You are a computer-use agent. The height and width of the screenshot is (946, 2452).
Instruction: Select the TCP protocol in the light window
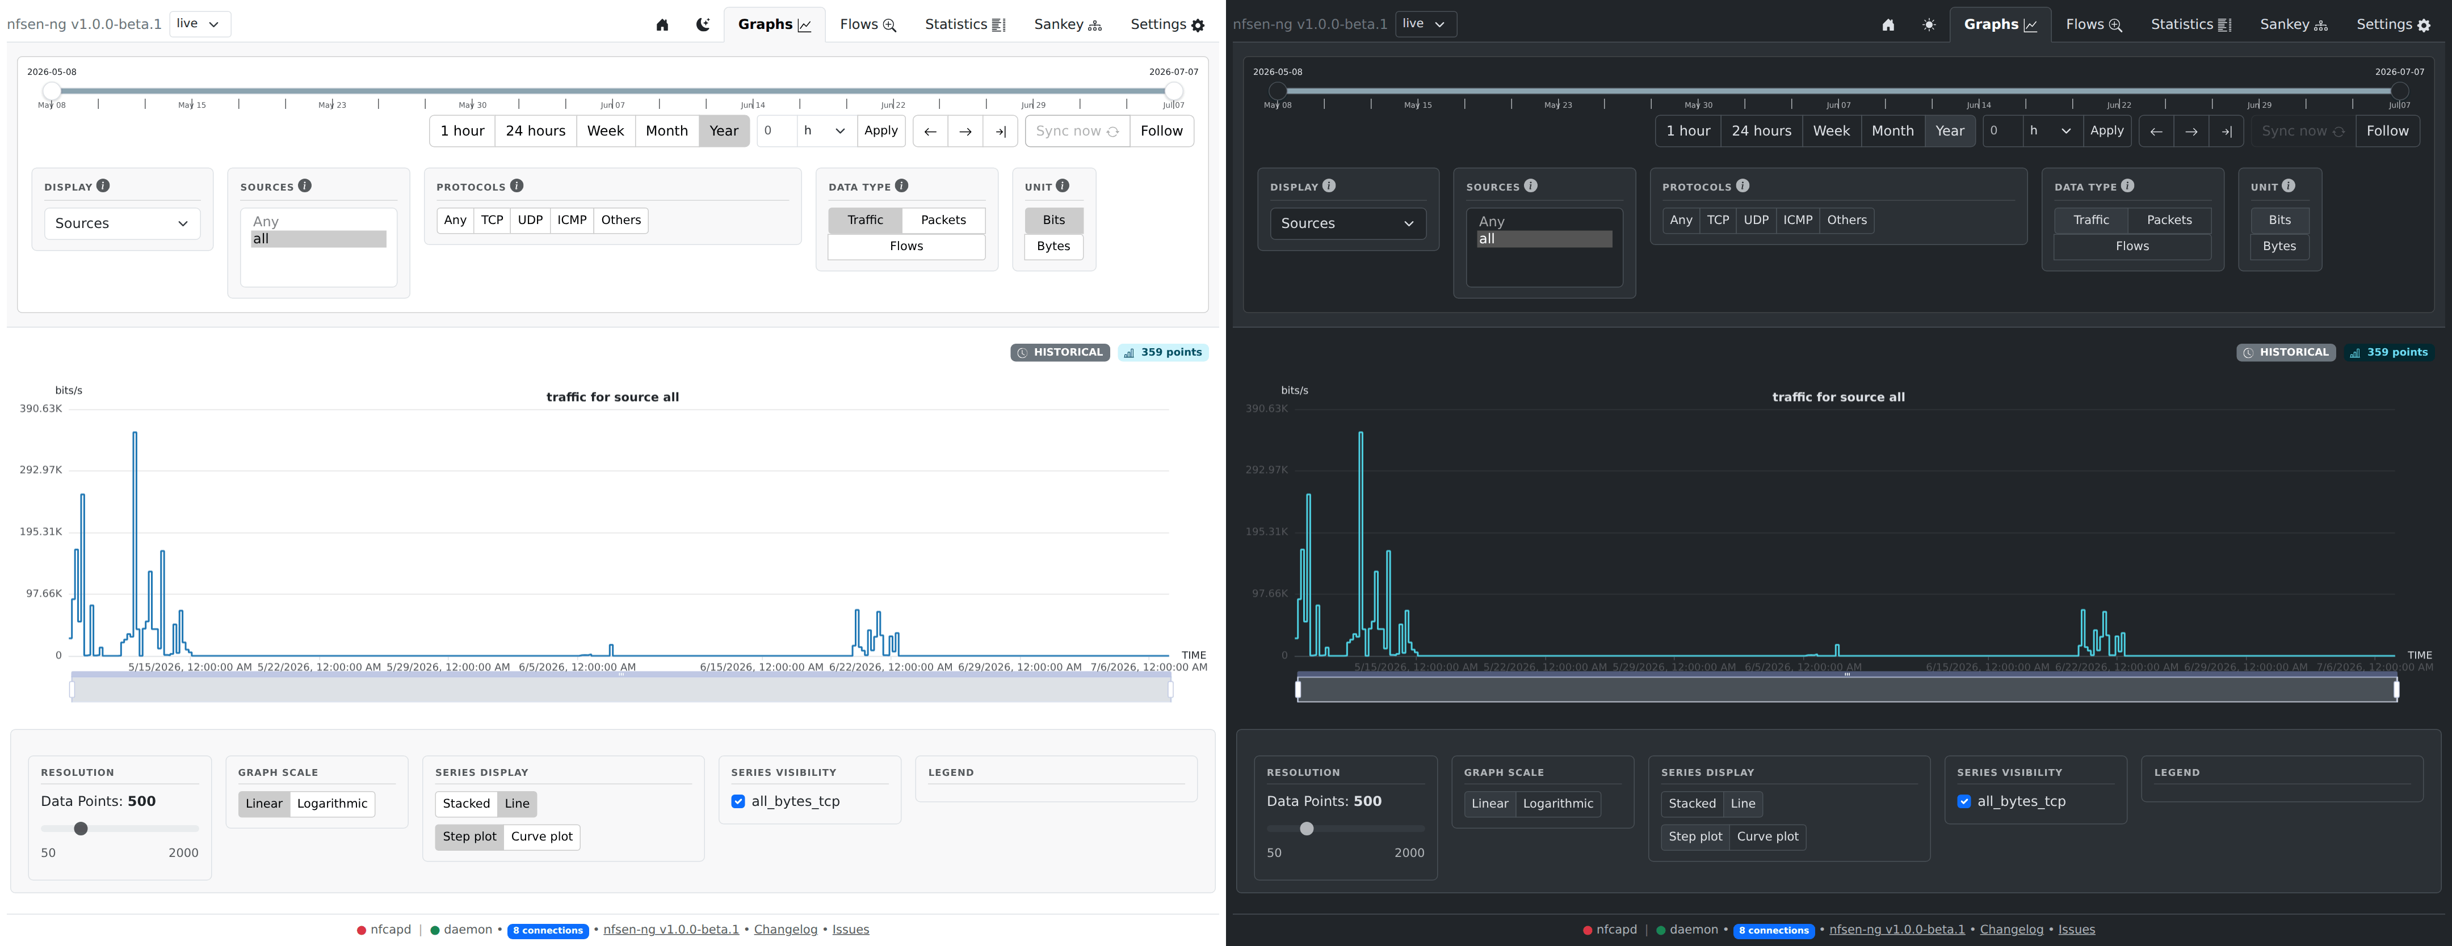492,219
